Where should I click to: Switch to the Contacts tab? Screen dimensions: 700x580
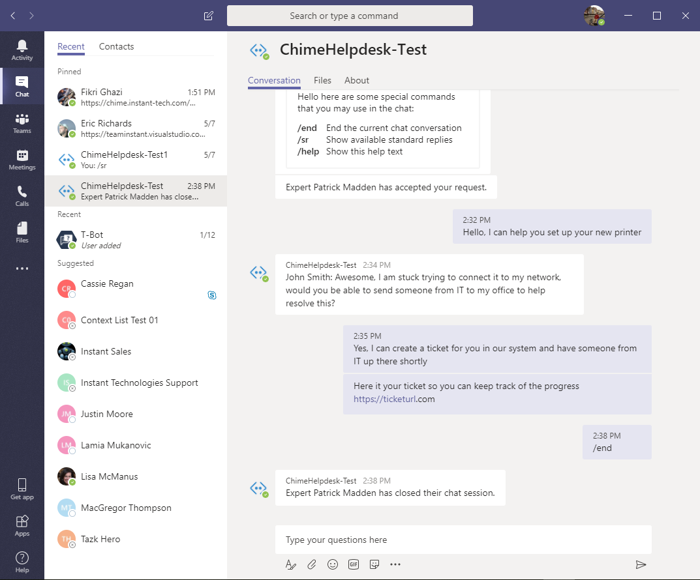[x=117, y=46]
